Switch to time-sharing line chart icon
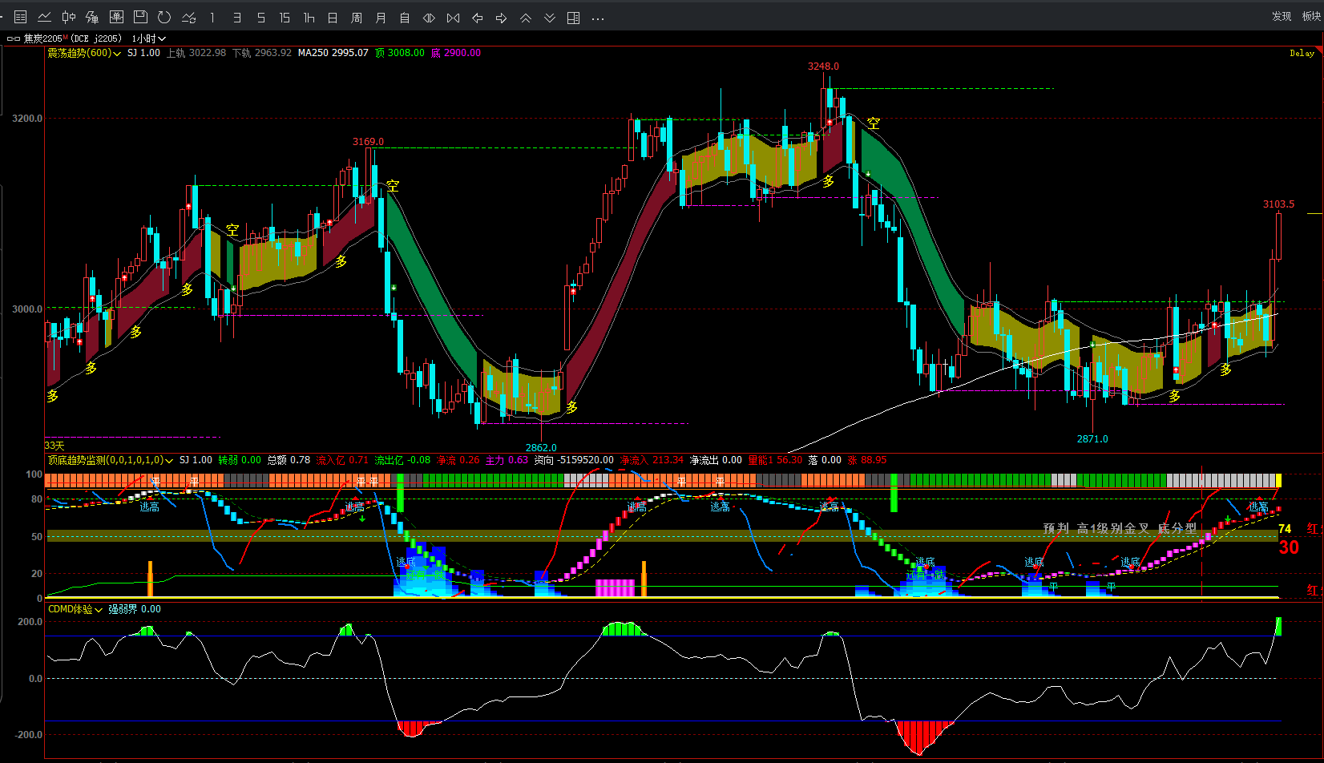Image resolution: width=1324 pixels, height=763 pixels. click(45, 17)
